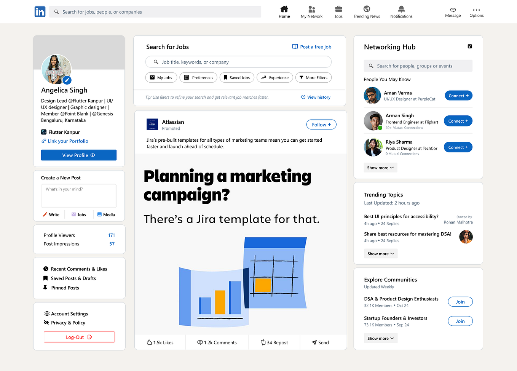This screenshot has width=517, height=371.
Task: Connect with Riya Sharma
Action: pos(458,147)
